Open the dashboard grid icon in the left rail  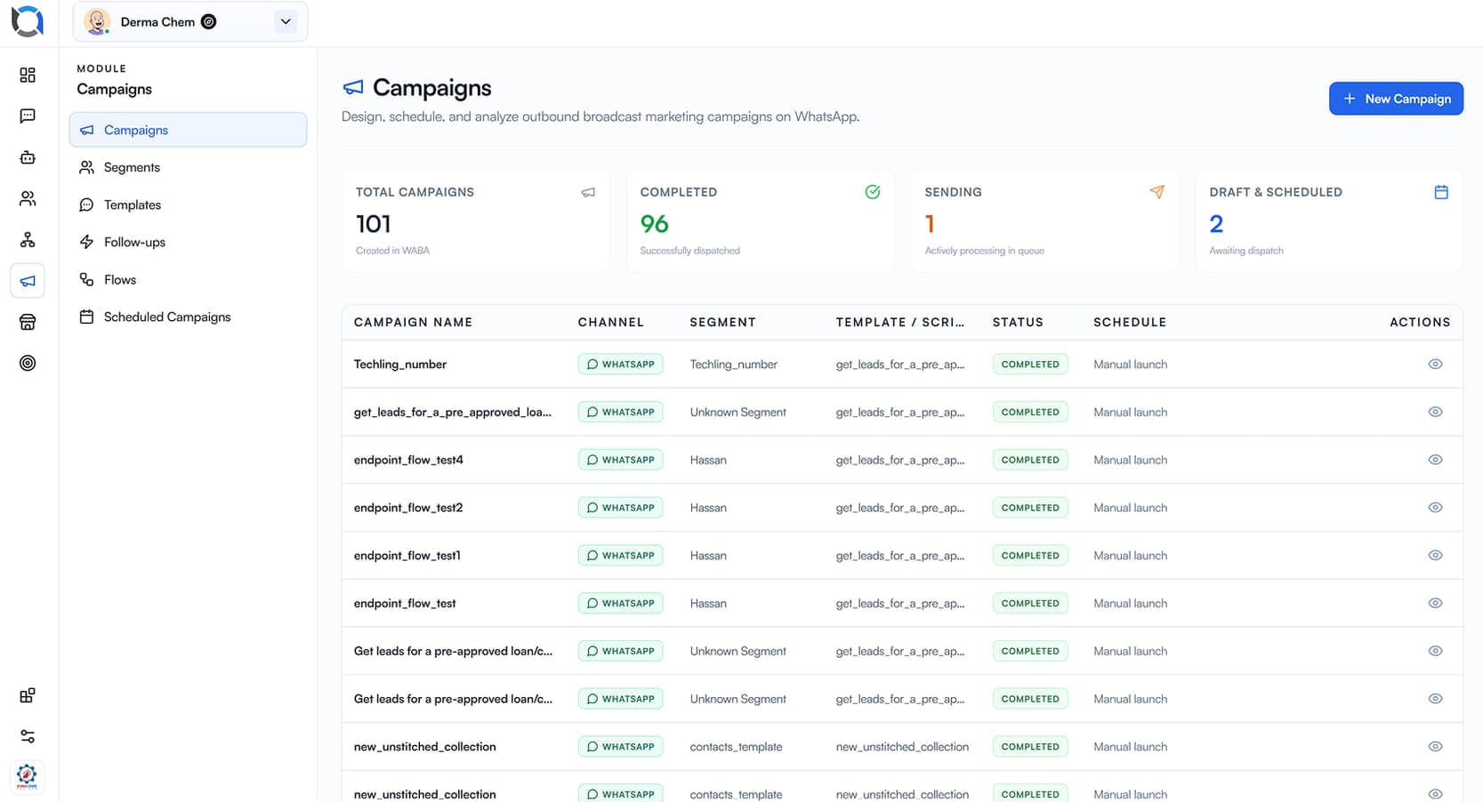tap(28, 75)
